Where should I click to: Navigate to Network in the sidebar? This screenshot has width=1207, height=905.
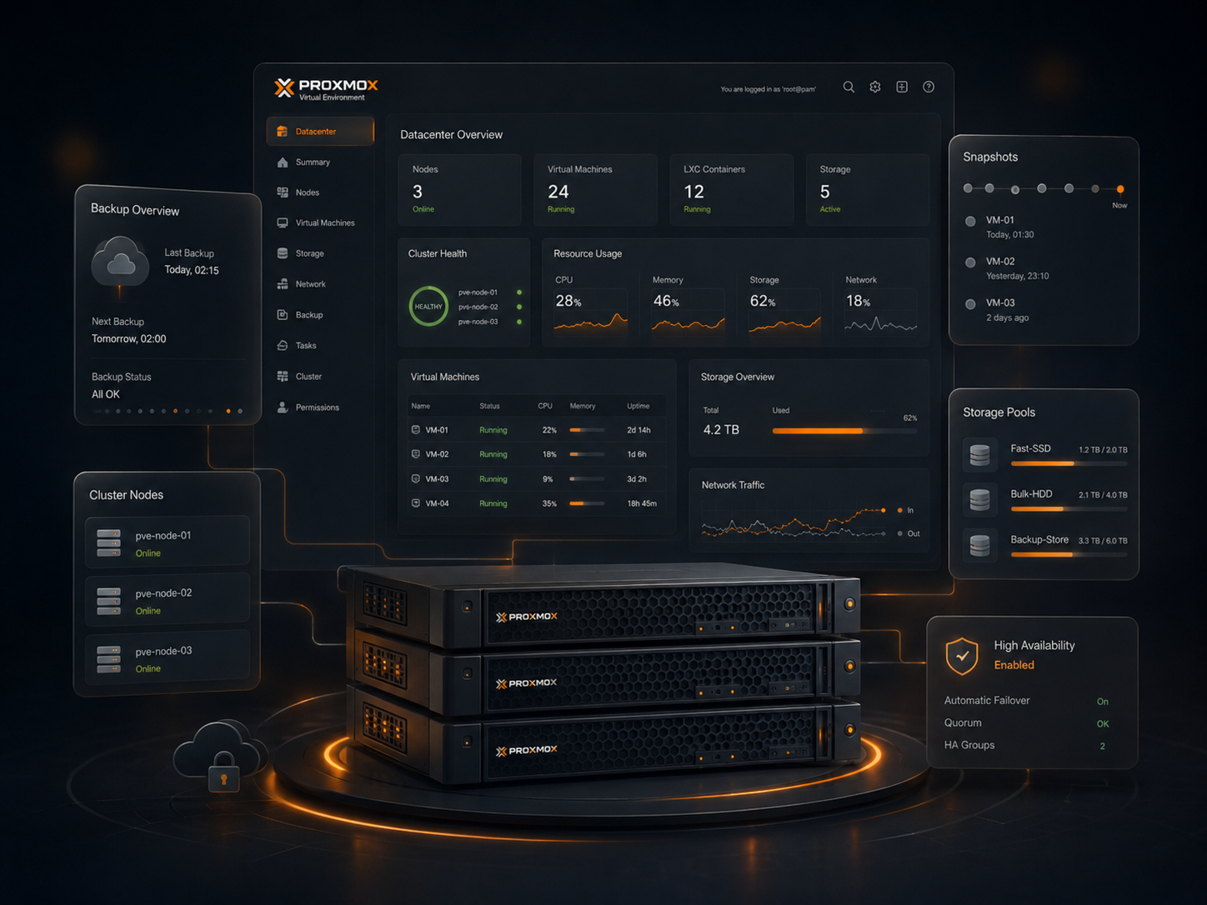(320, 284)
